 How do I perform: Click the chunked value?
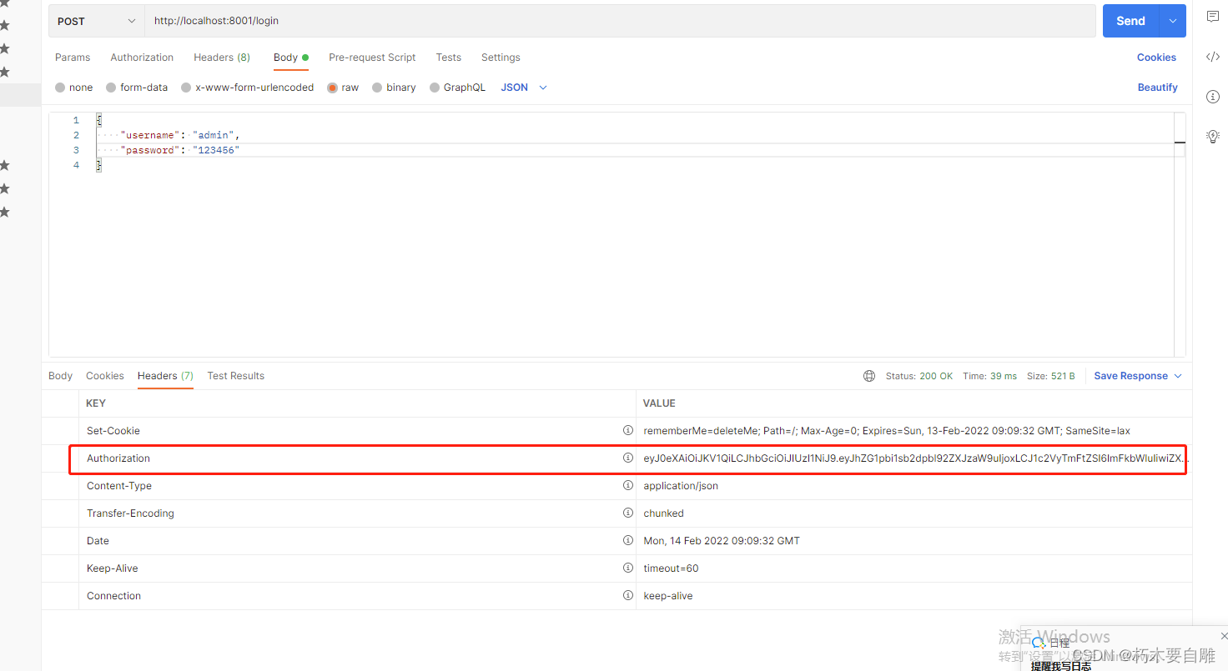[663, 513]
